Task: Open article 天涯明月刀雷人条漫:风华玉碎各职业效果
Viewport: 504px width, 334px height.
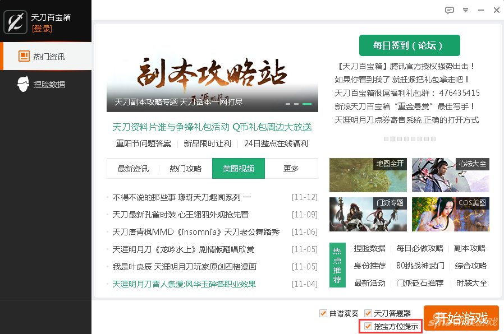Action: (184, 284)
